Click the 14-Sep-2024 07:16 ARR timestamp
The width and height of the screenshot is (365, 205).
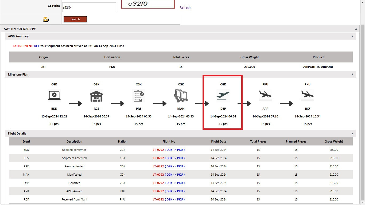pyautogui.click(x=265, y=116)
